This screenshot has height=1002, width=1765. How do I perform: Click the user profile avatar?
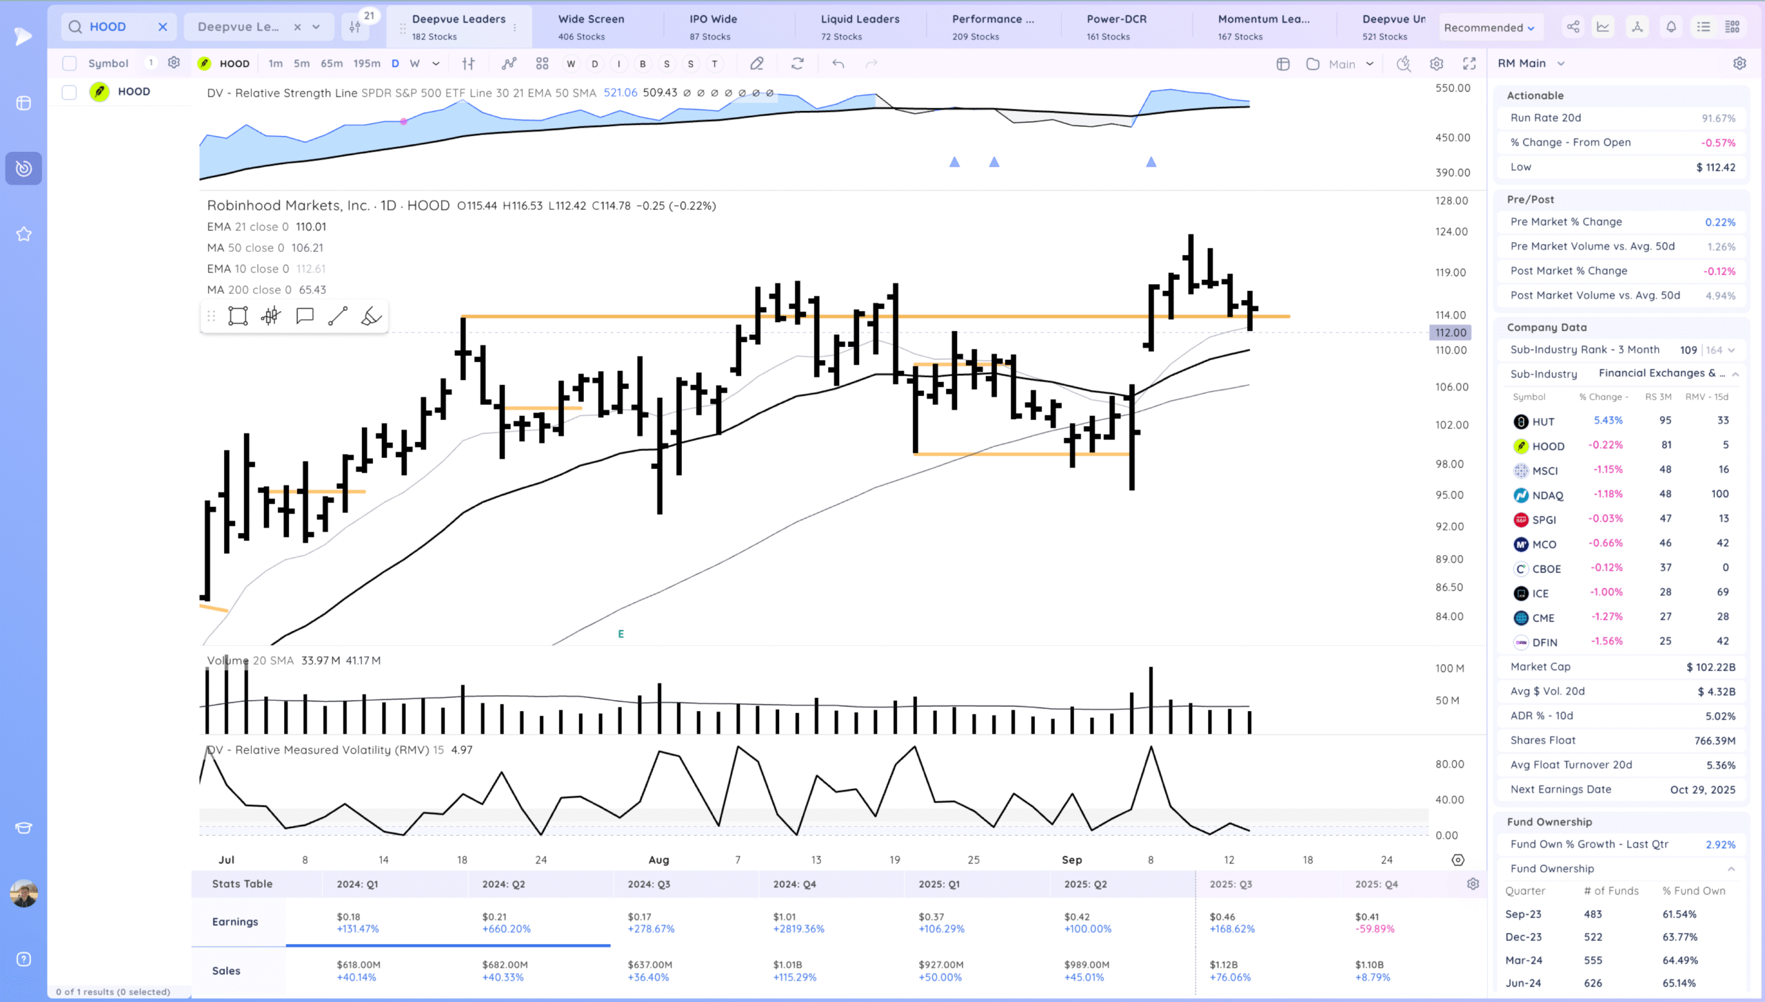pyautogui.click(x=23, y=893)
